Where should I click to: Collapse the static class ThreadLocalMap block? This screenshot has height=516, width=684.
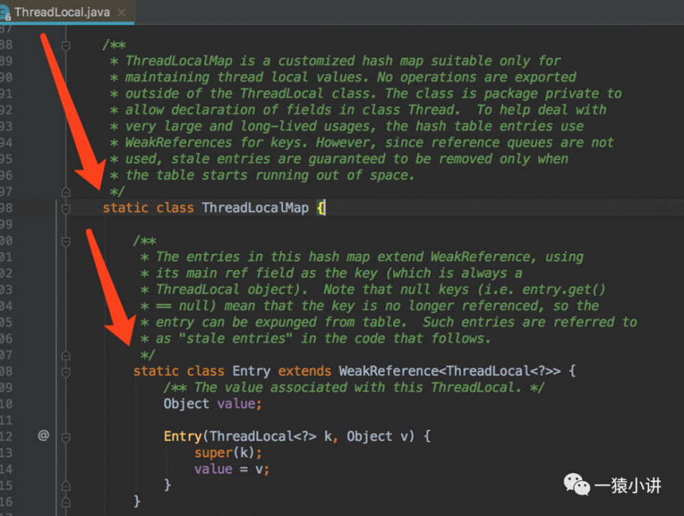coord(66,208)
